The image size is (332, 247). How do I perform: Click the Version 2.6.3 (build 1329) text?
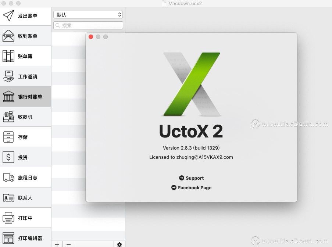pyautogui.click(x=191, y=148)
